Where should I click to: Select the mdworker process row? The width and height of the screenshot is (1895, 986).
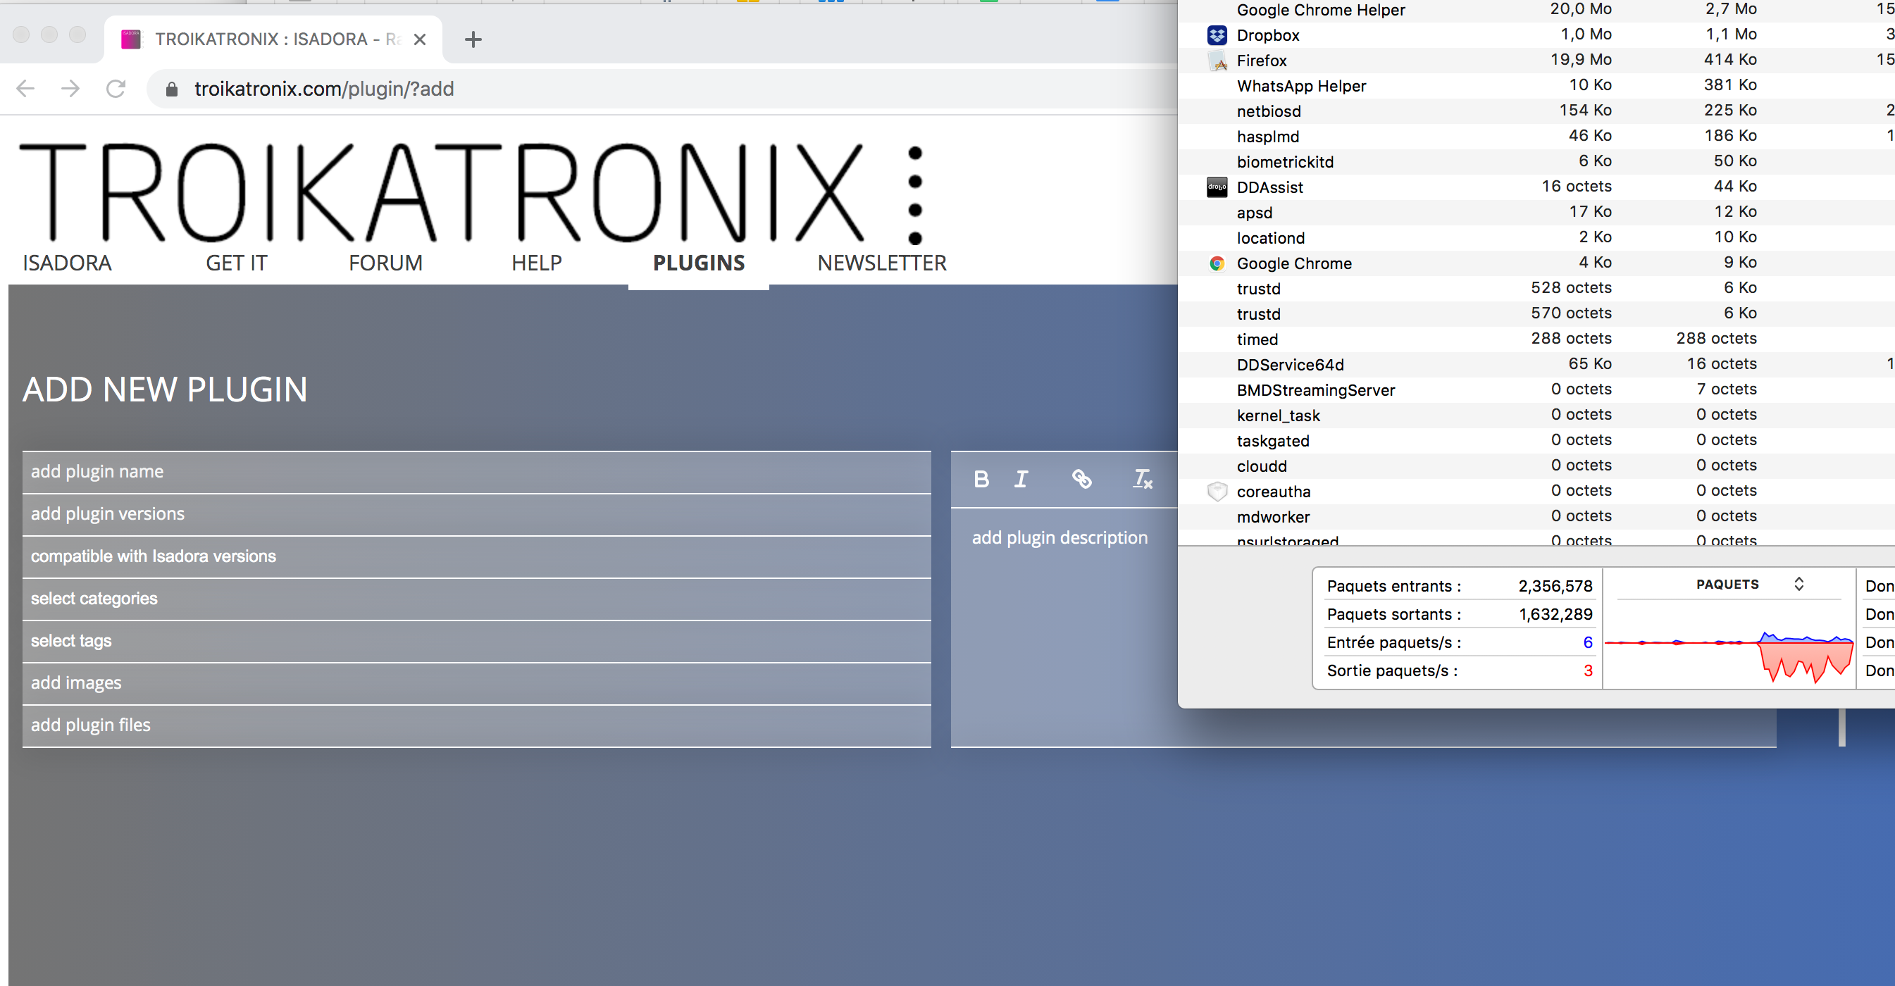click(1536, 517)
